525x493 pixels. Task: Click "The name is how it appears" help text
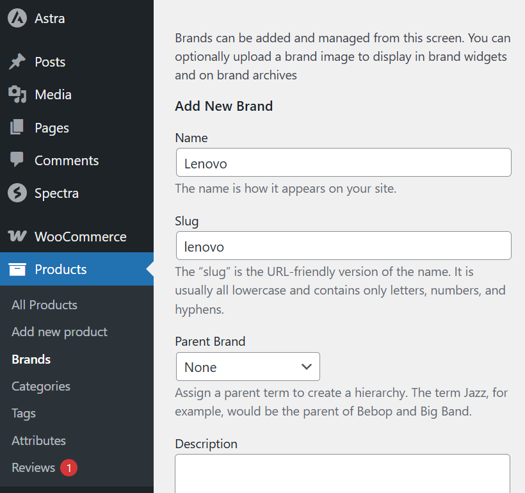286,189
